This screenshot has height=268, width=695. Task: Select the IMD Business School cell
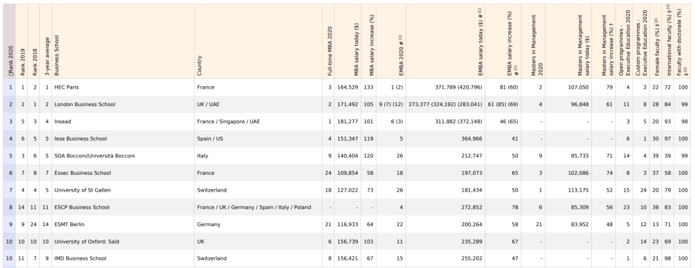pyautogui.click(x=123, y=258)
